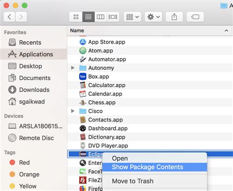Screen dimensions: 233x191
Task: Open the gear Action menu
Action: (153, 17)
